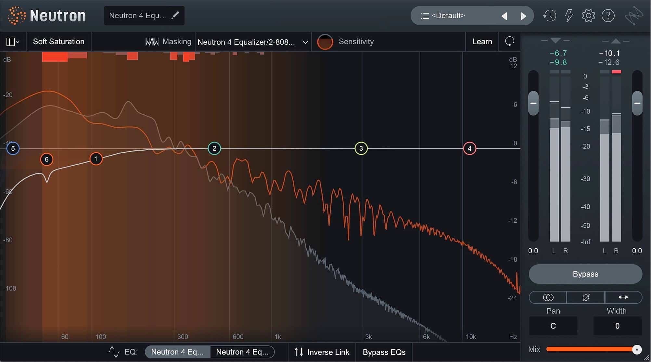The image size is (651, 362).
Task: Select EQ node 1
Action: 96,159
